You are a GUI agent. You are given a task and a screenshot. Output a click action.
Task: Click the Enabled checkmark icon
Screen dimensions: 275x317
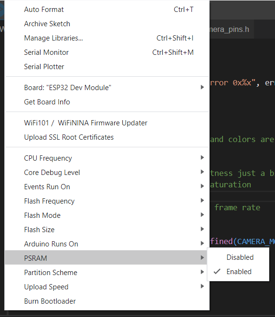[217, 272]
